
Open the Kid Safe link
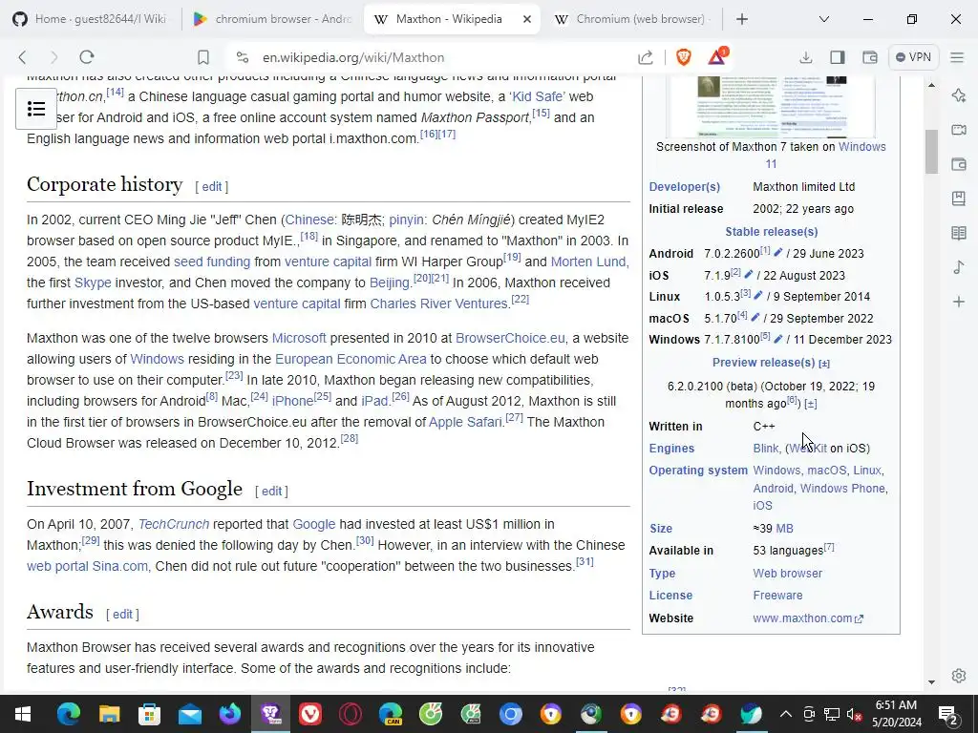tap(537, 96)
